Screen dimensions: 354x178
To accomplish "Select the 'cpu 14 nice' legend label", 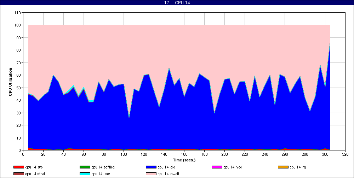I will click(x=233, y=167).
